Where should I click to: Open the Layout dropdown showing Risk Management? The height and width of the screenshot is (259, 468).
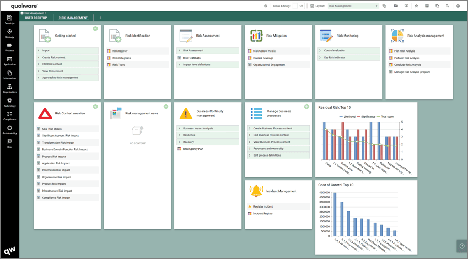point(353,6)
